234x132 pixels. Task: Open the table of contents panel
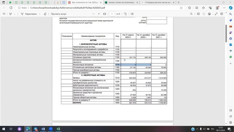[4, 14]
